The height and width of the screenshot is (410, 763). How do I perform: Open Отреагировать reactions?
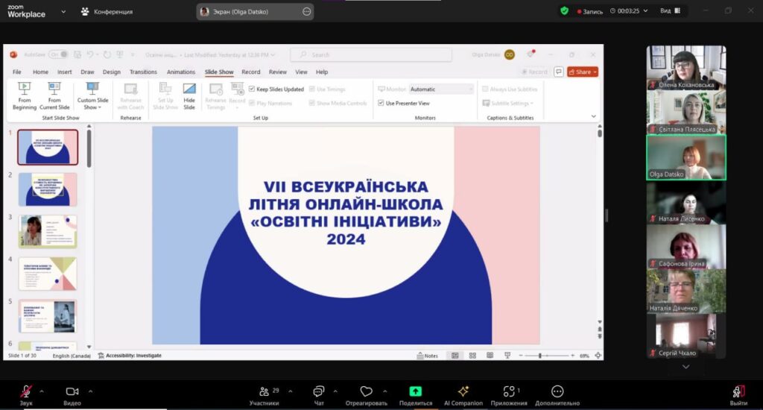click(366, 395)
